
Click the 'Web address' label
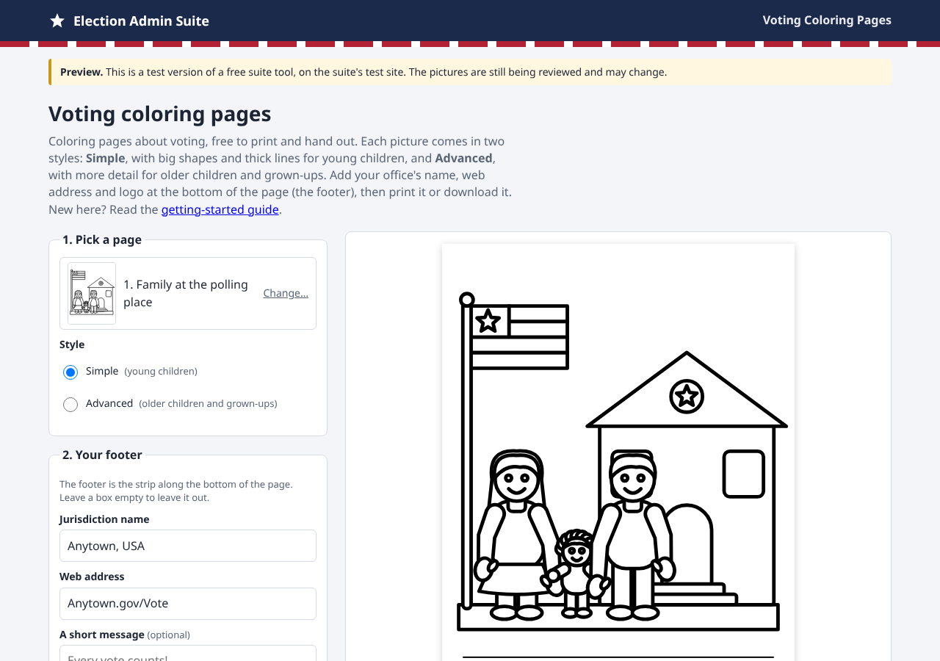coord(92,577)
